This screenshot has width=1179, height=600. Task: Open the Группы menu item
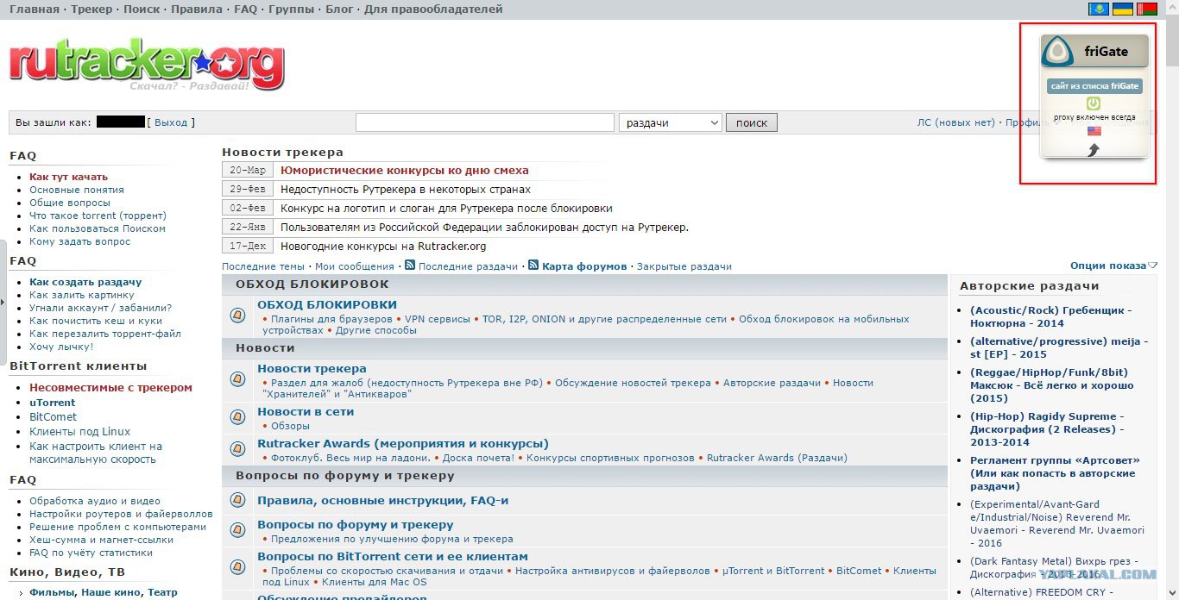click(291, 9)
